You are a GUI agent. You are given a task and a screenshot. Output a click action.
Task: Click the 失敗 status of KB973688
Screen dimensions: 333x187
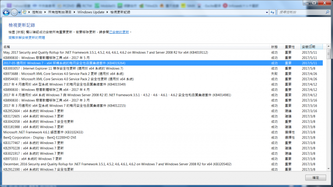(x=274, y=73)
